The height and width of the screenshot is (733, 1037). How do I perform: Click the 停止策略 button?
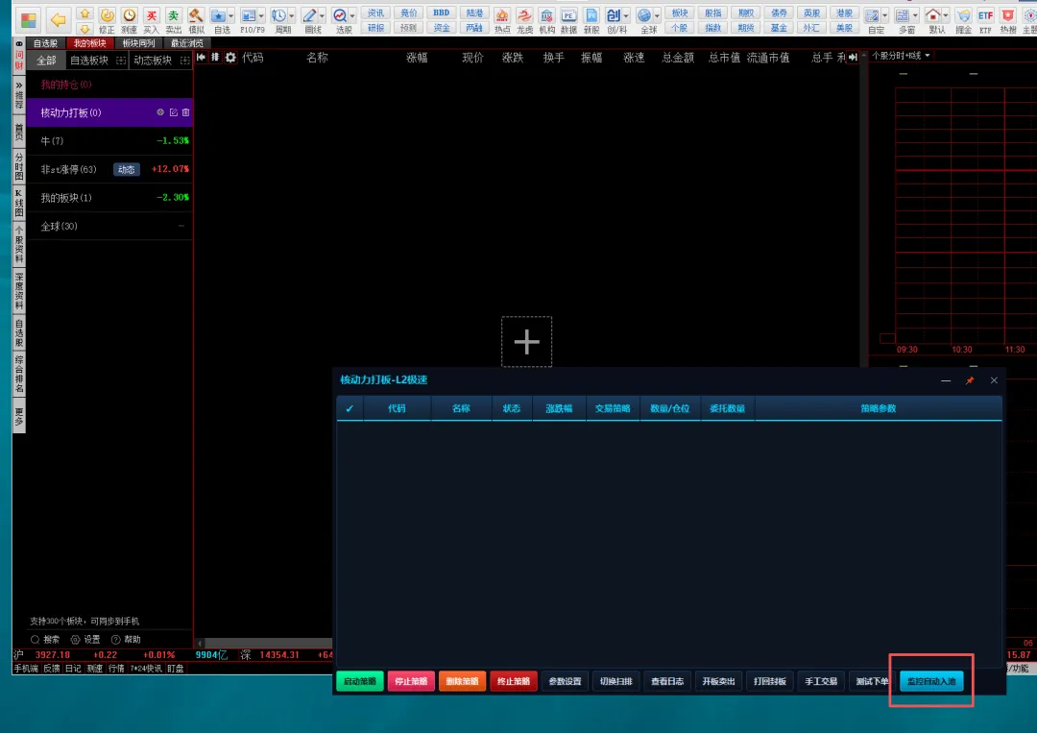tap(411, 681)
